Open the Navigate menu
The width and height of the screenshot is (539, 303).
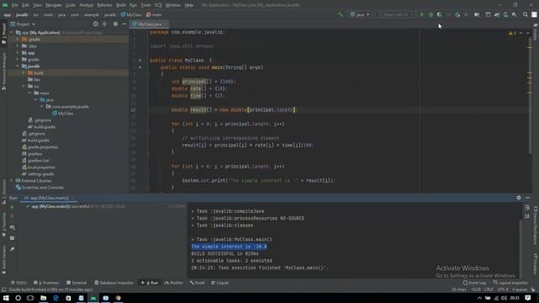[x=54, y=5]
